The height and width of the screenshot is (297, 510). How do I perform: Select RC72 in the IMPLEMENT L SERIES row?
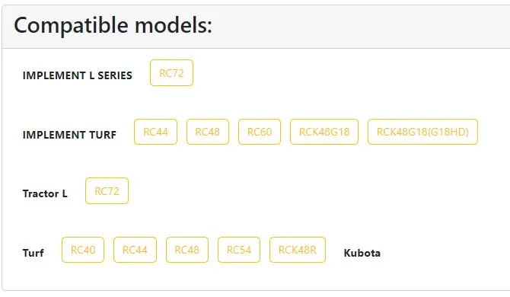click(x=171, y=73)
